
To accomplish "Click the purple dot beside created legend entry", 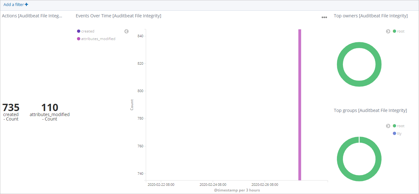I will [x=78, y=31].
